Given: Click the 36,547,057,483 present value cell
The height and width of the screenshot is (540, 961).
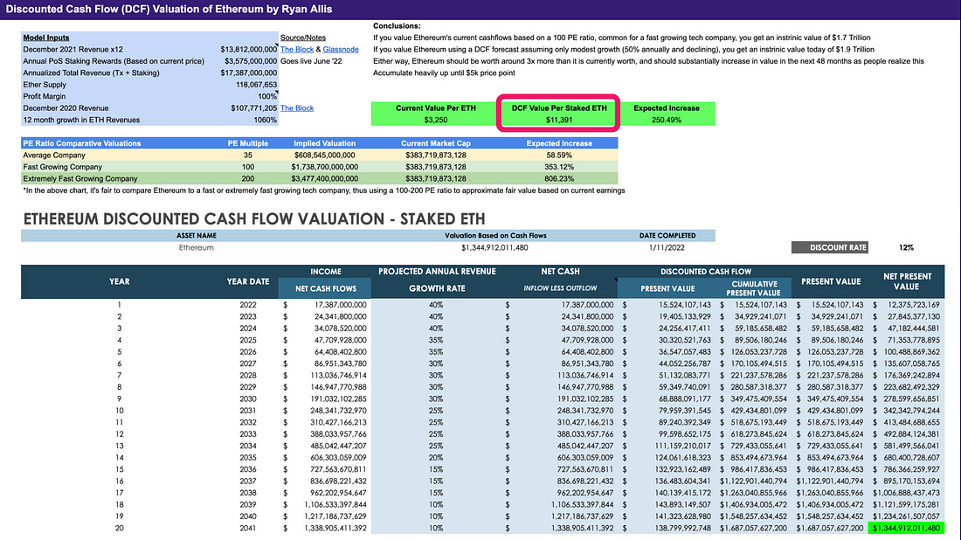Looking at the screenshot, I should (685, 352).
